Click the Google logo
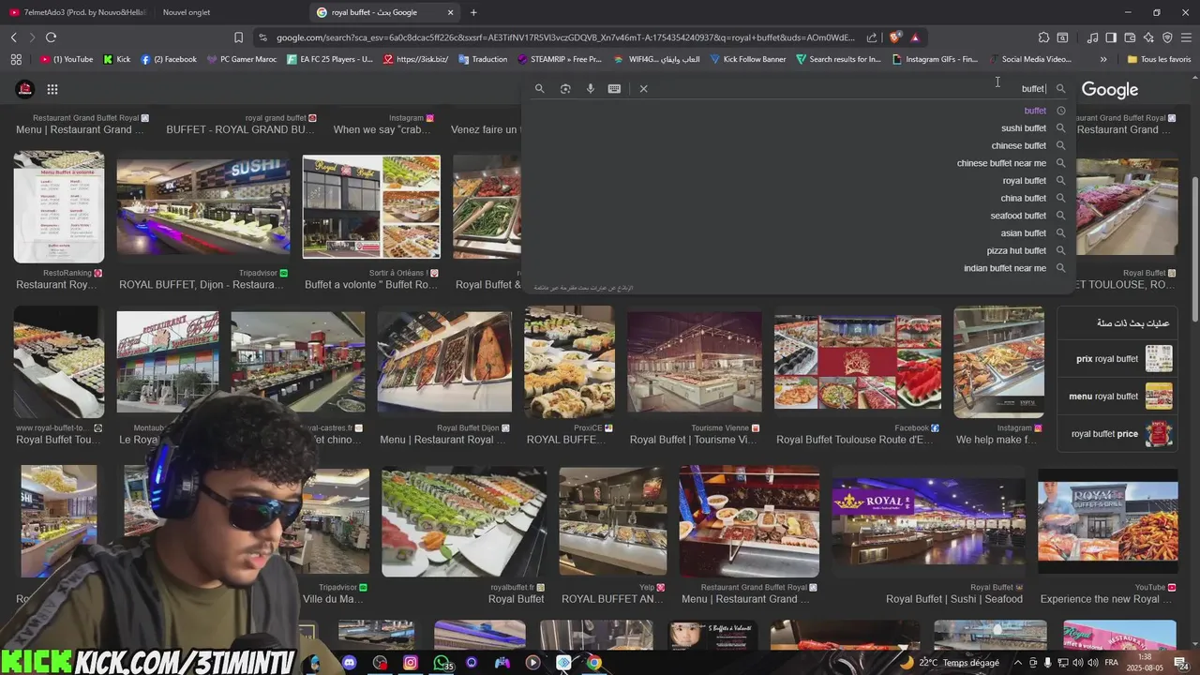Screen dimensions: 1200x675 tap(1110, 89)
